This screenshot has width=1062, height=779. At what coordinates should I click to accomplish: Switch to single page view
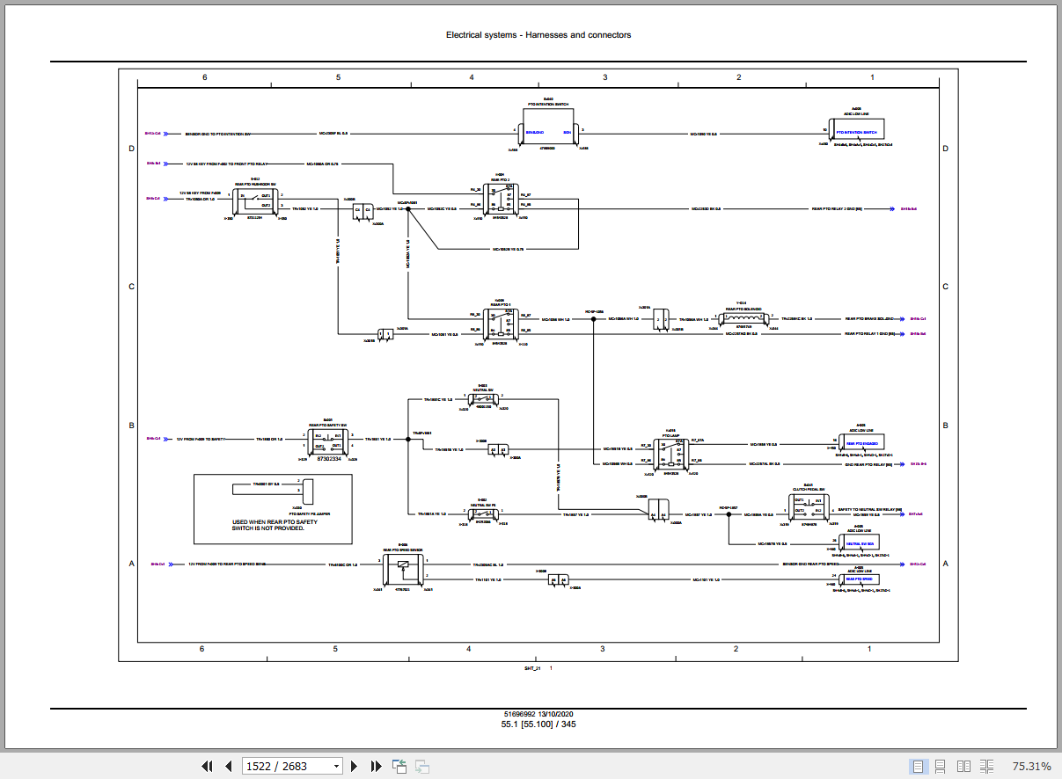pos(919,766)
